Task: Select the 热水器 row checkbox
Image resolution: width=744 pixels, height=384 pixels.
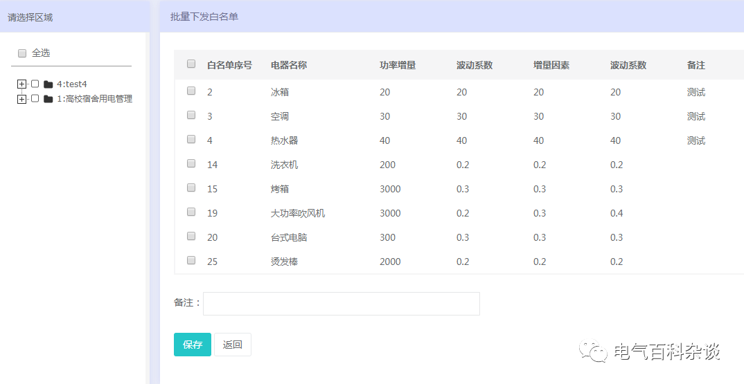Action: pos(191,139)
